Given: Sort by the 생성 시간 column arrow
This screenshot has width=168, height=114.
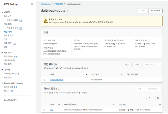Looking at the screenshot, I should (160, 105).
